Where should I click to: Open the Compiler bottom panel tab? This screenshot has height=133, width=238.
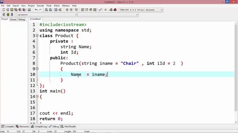pyautogui.click(x=7, y=126)
